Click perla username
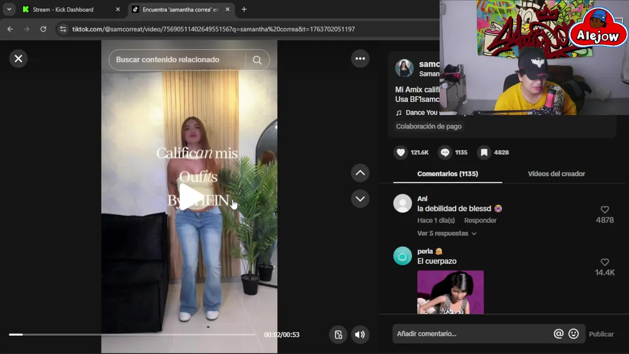This screenshot has height=354, width=629. (425, 251)
